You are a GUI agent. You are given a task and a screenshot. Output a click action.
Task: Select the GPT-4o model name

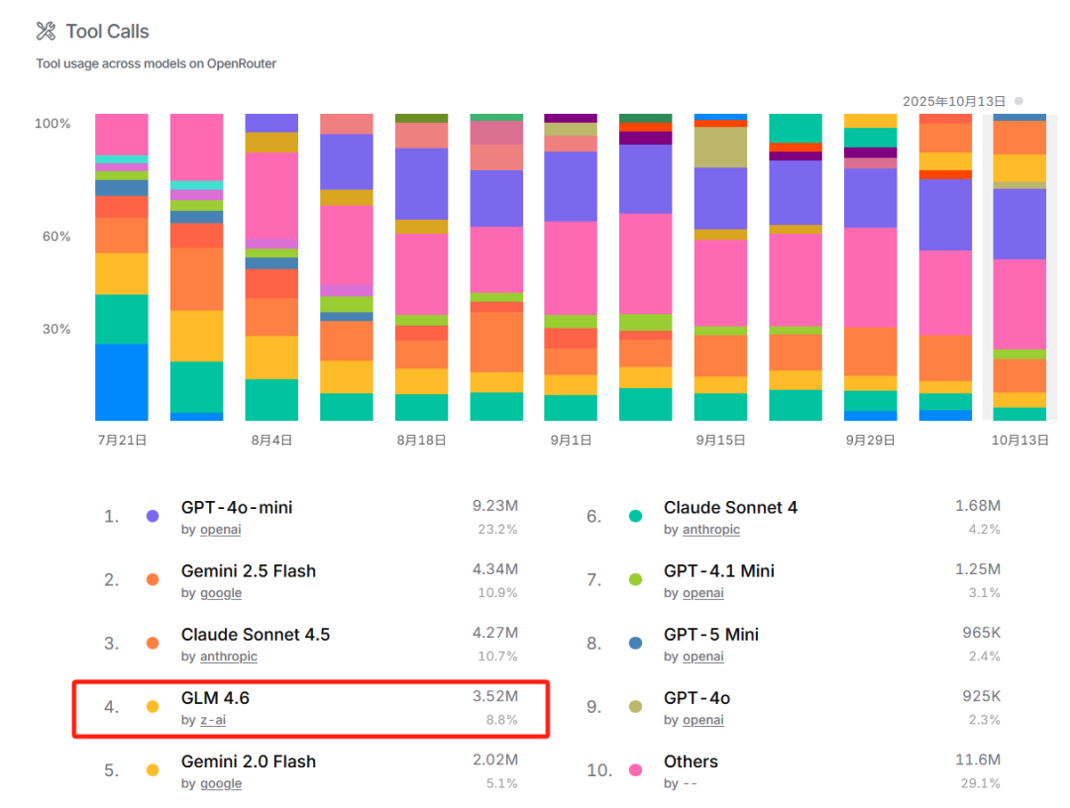(x=696, y=697)
